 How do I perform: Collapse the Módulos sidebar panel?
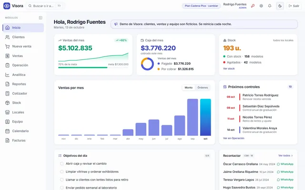[x=41, y=18]
